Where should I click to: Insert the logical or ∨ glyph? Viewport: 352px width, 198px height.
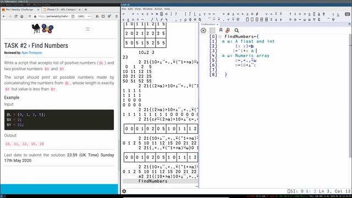266,14
